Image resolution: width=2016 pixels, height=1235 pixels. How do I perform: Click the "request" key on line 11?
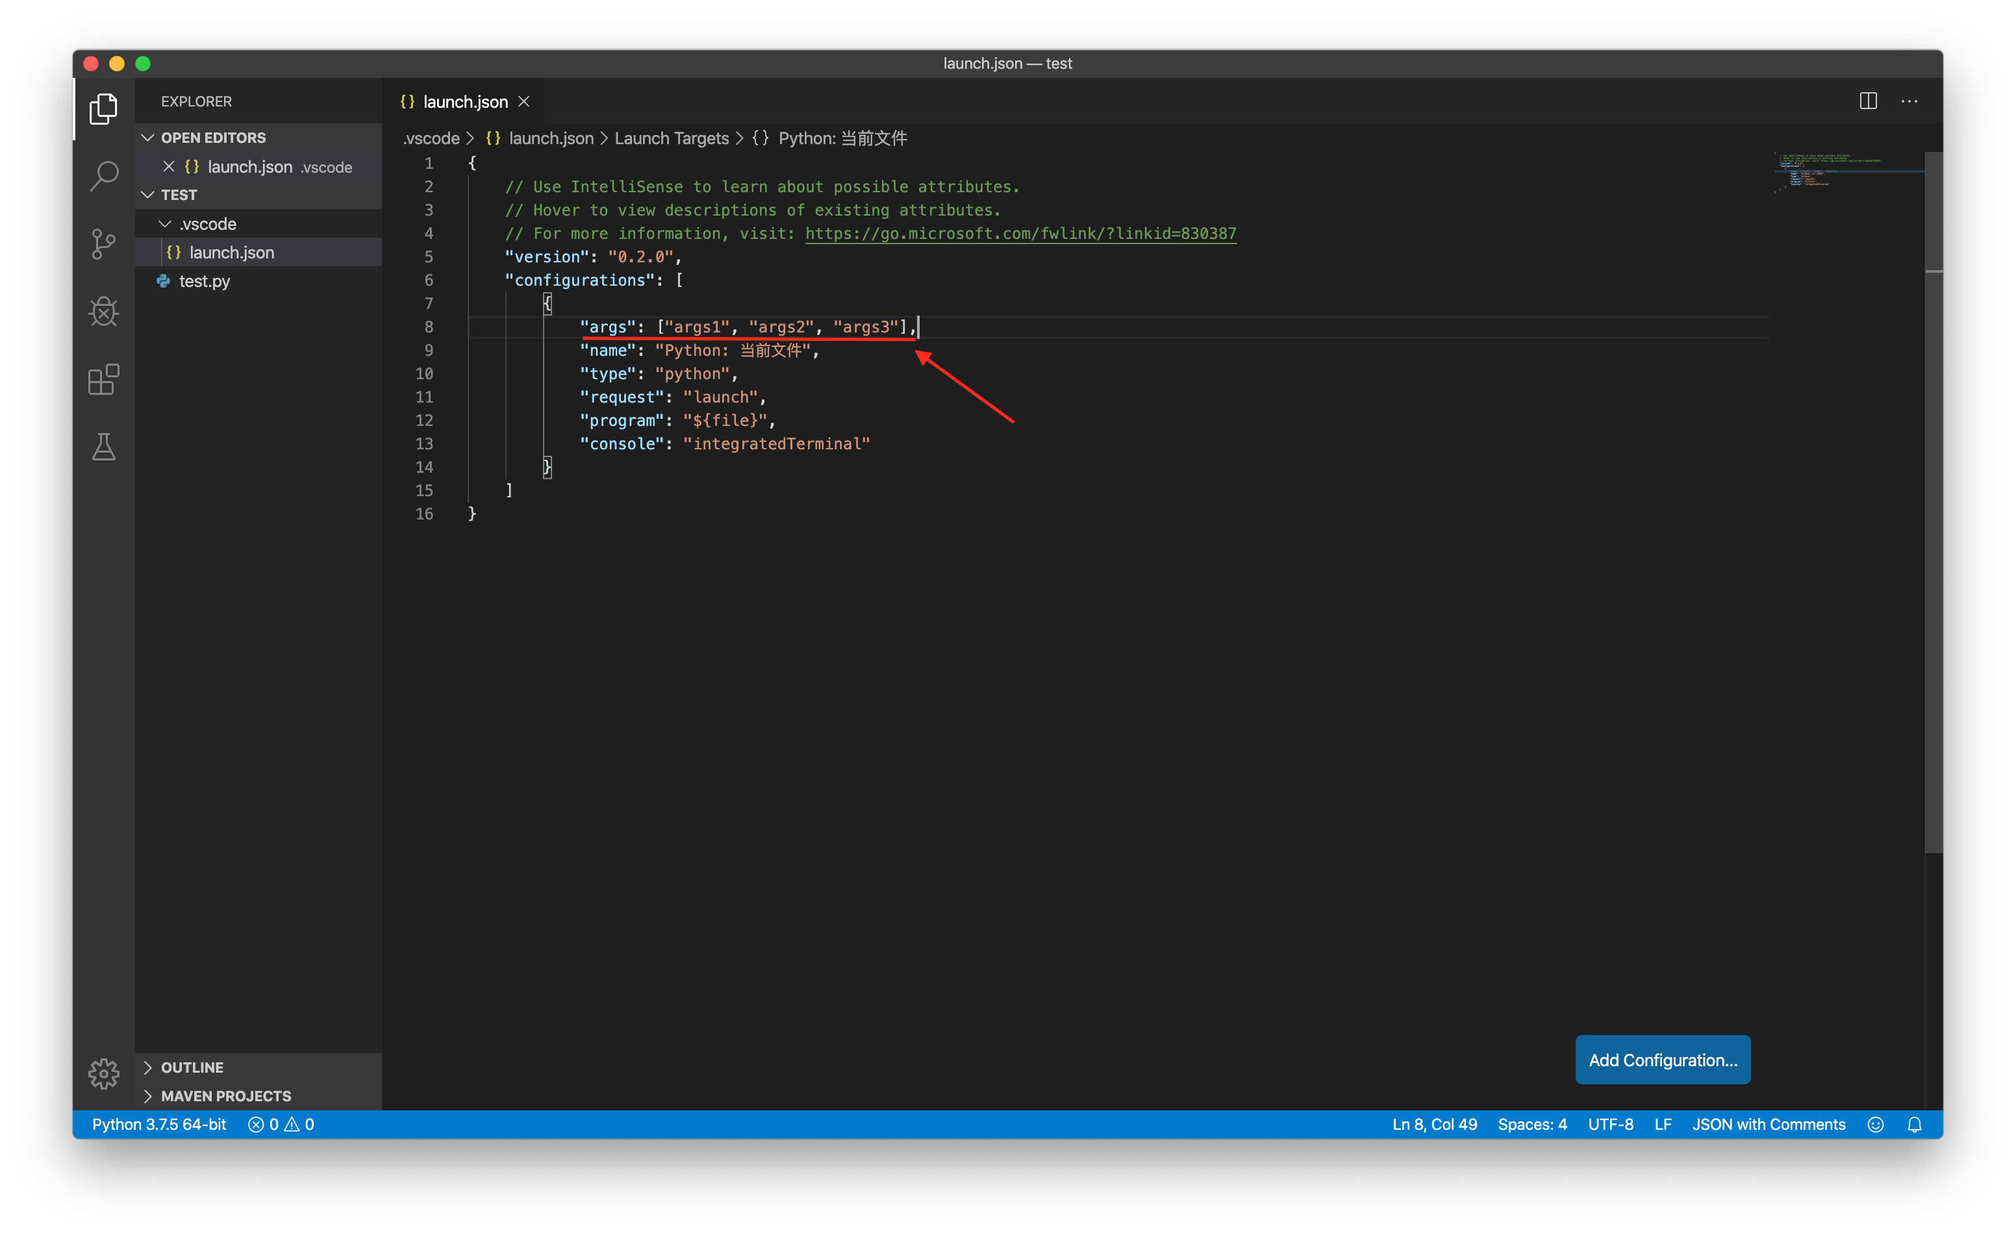point(622,397)
